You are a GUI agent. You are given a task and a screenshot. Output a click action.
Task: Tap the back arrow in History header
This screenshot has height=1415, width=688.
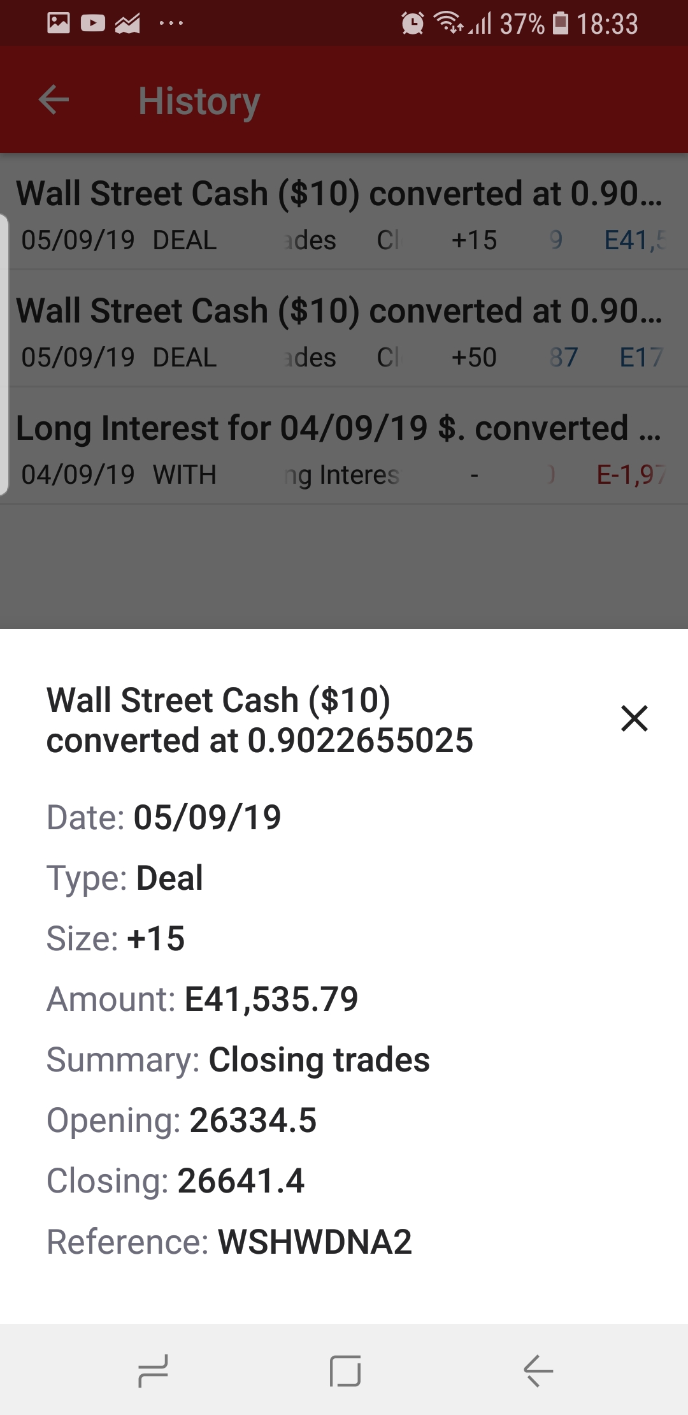54,100
